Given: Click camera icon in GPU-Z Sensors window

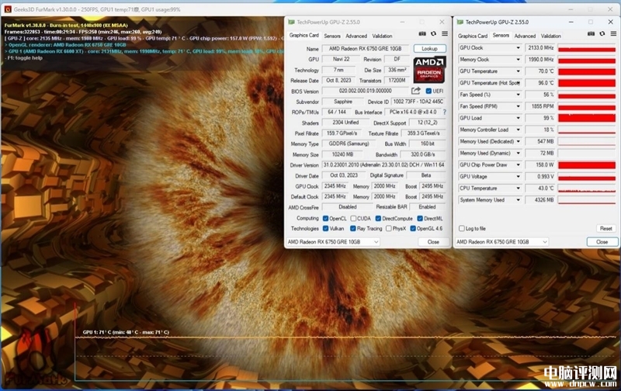Looking at the screenshot, I should pos(591,34).
